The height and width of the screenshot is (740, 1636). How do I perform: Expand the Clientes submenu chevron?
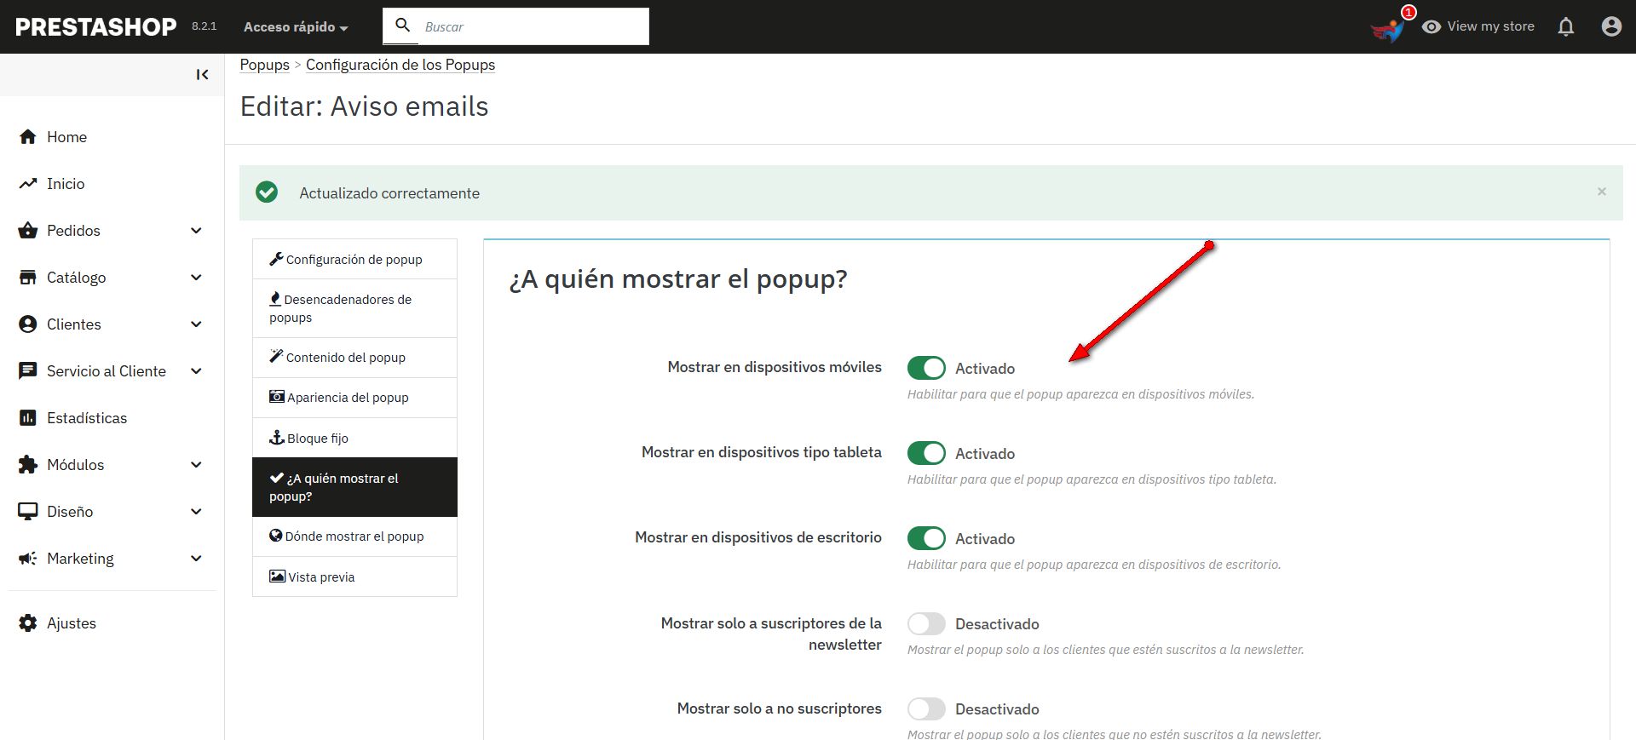pos(196,324)
